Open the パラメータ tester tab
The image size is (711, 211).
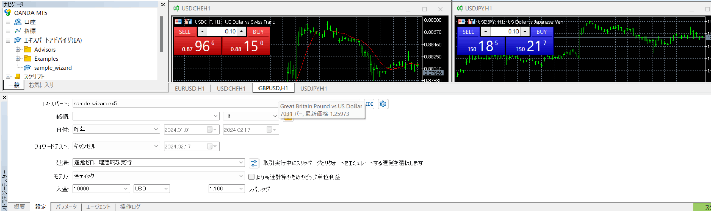click(x=66, y=207)
